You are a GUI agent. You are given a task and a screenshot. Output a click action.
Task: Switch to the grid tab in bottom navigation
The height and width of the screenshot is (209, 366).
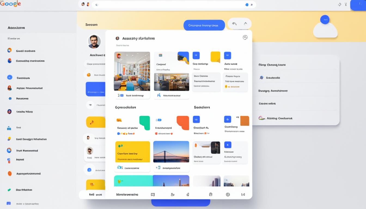[x=153, y=195]
